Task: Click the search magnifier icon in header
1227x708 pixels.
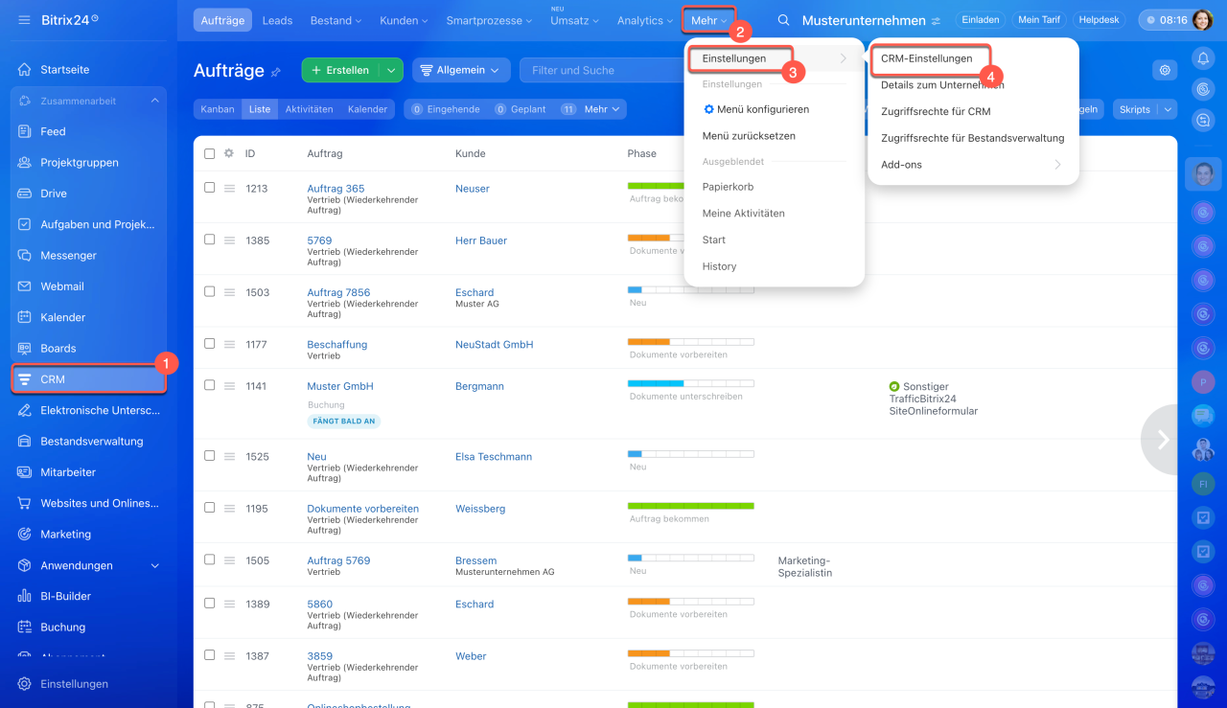Action: click(x=784, y=20)
